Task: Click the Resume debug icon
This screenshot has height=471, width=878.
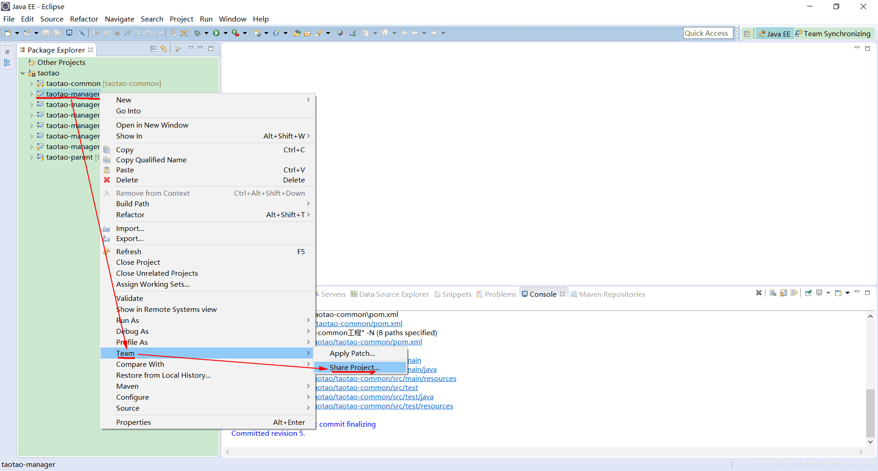Action: click(96, 33)
